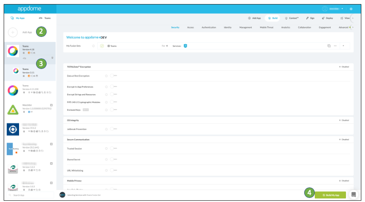Expand the fusion set dropdown arrow

344,46
